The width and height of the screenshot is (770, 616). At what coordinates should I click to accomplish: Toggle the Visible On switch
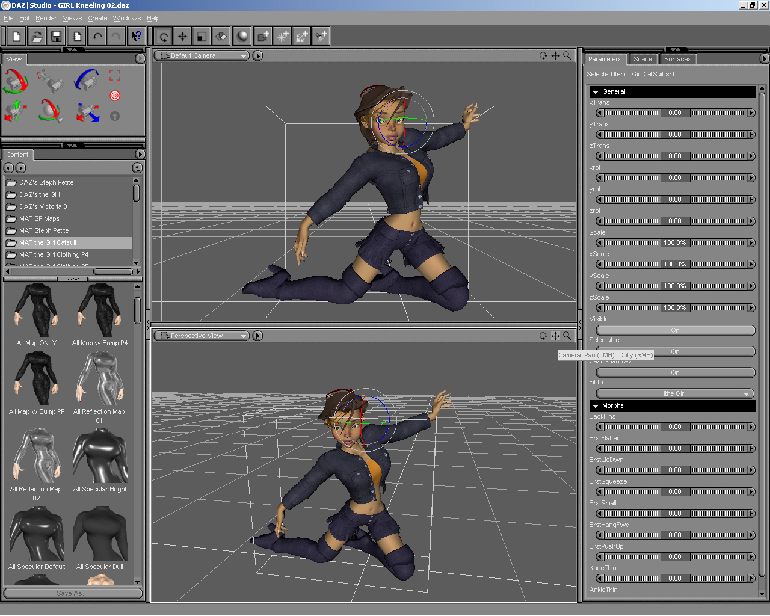coord(675,330)
